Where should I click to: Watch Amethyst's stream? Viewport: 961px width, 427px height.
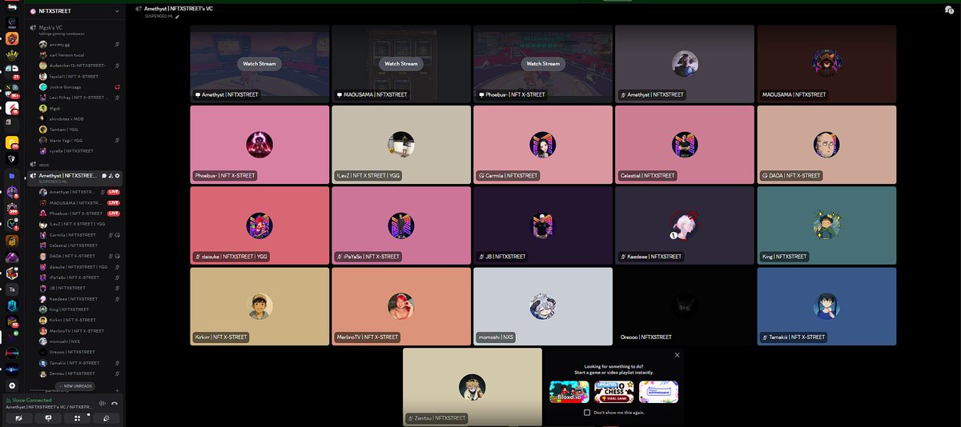[x=259, y=64]
